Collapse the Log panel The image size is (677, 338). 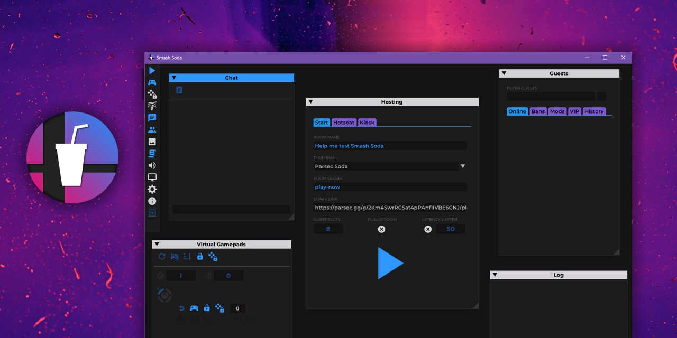point(495,275)
